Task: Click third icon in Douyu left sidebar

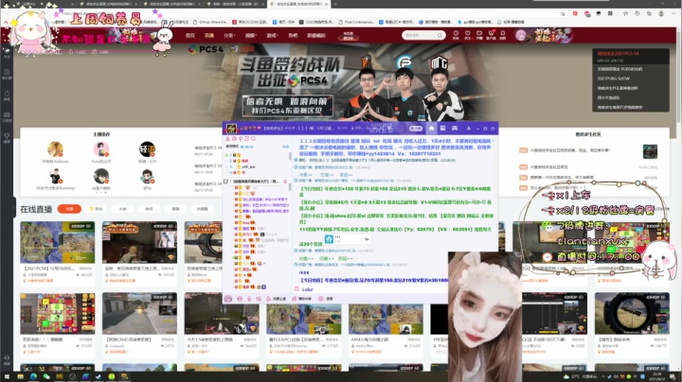Action: point(7,95)
